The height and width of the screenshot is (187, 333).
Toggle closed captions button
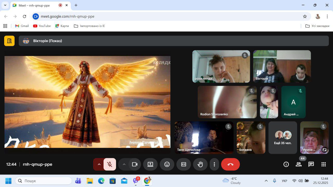point(183,164)
